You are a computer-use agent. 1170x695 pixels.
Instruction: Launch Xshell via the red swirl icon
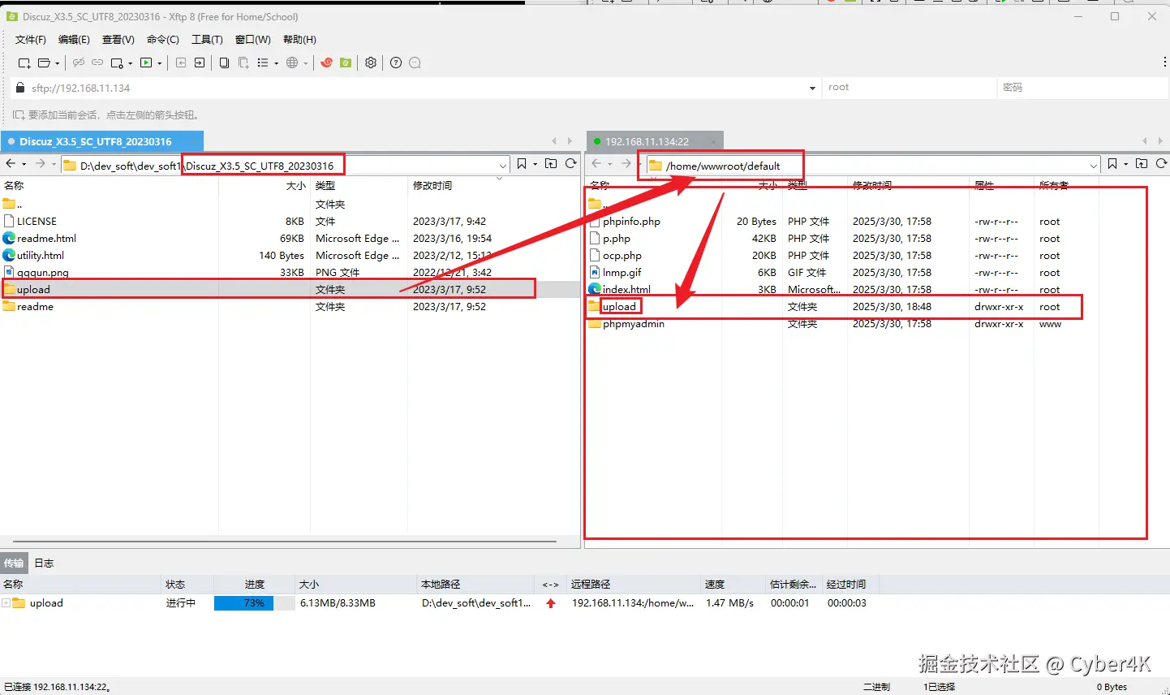click(327, 63)
